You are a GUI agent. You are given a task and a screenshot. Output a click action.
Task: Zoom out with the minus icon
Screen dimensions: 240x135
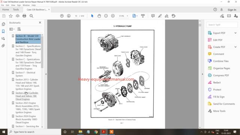click(x=106, y=16)
